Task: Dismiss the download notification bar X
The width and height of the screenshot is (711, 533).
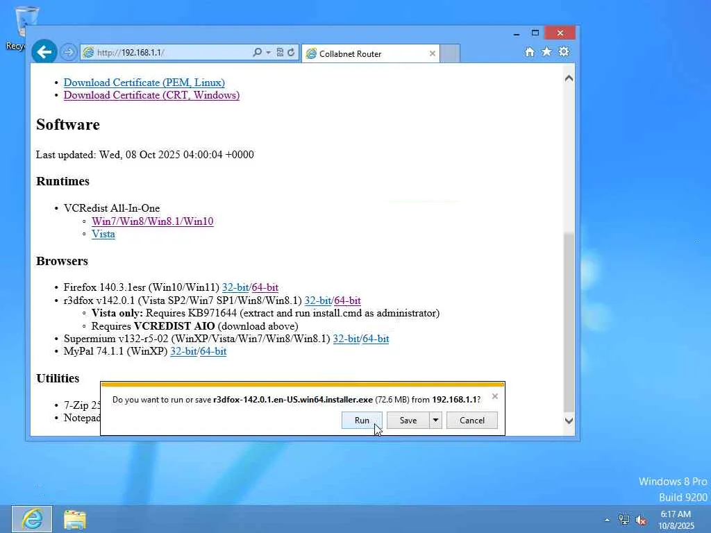Action: tap(494, 396)
